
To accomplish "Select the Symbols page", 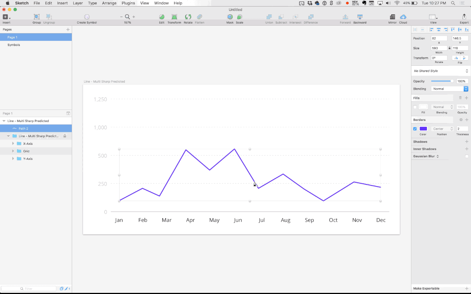I will (x=36, y=45).
